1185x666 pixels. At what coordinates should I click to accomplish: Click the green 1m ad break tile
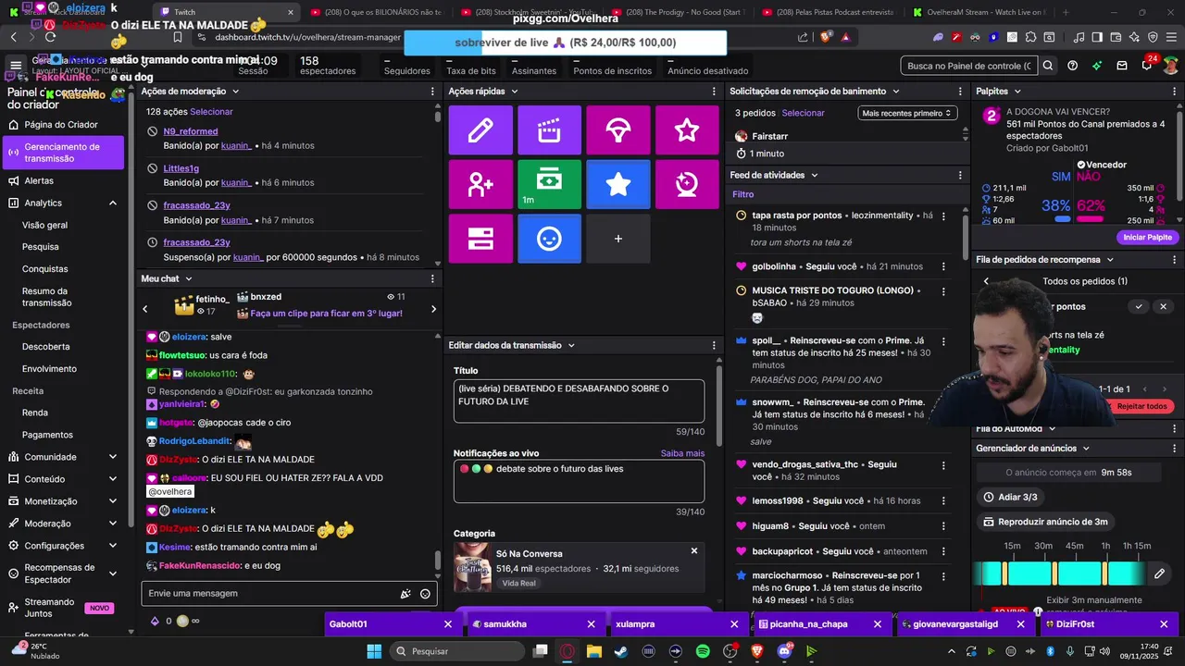pyautogui.click(x=550, y=184)
